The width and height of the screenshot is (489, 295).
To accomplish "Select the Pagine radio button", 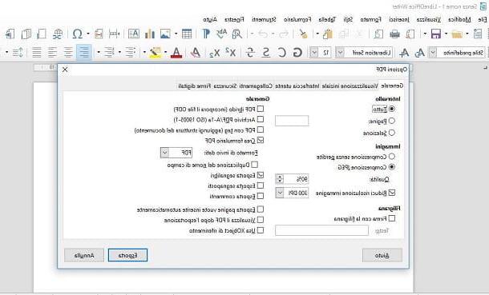I will pyautogui.click(x=392, y=120).
